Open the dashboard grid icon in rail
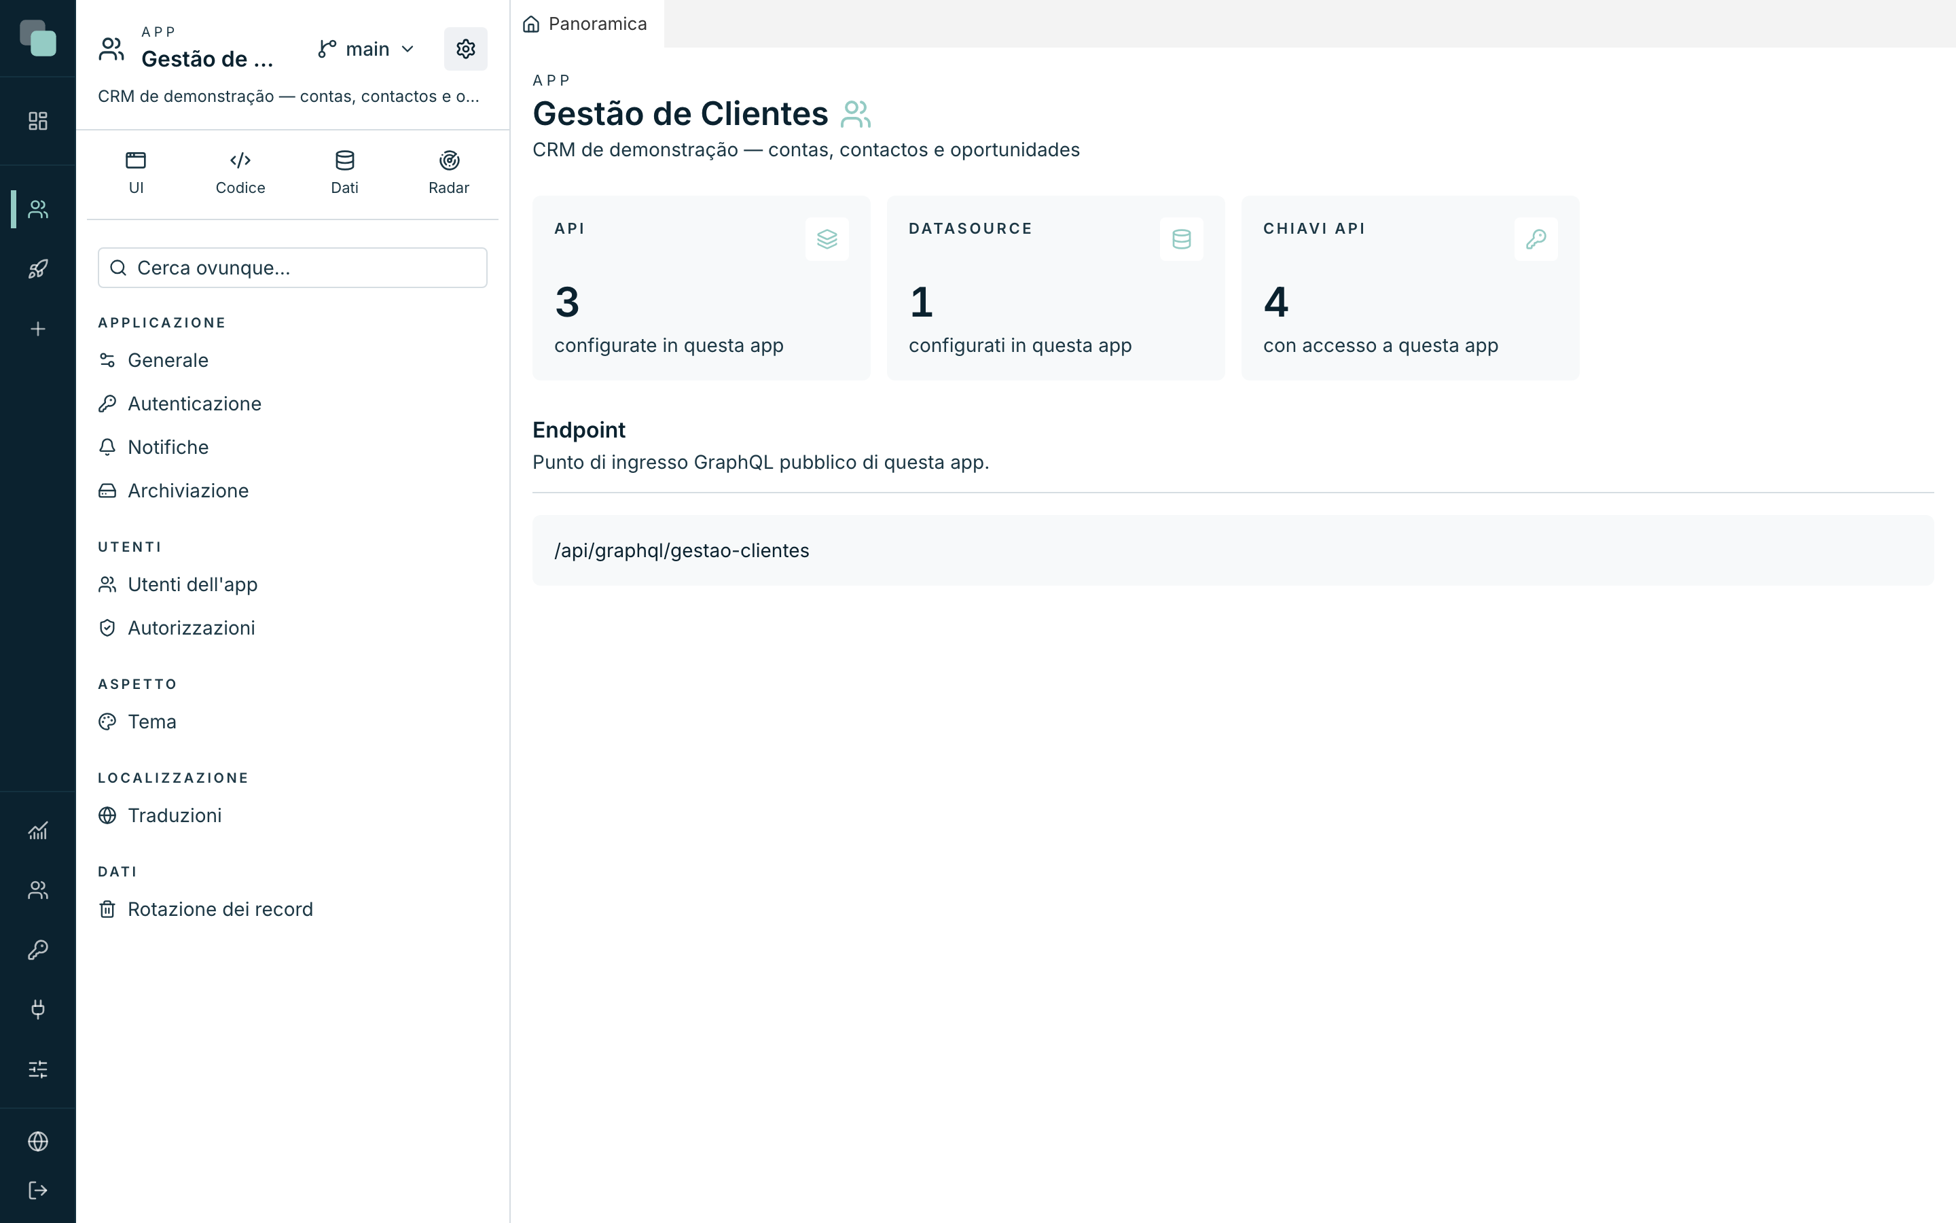Screen dimensions: 1956x1223 tap(38, 120)
